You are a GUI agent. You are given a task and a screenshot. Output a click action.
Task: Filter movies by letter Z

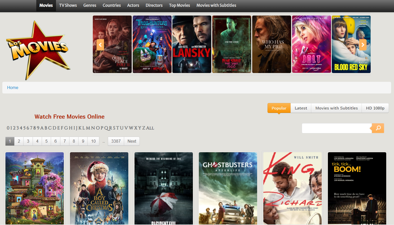[144, 128]
